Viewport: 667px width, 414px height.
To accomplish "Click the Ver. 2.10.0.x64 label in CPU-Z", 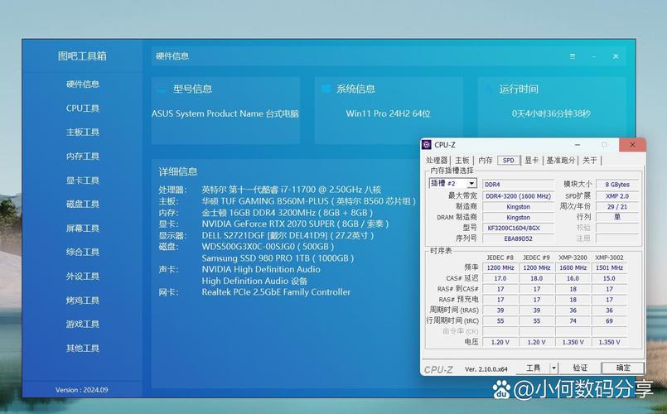I will click(x=486, y=369).
